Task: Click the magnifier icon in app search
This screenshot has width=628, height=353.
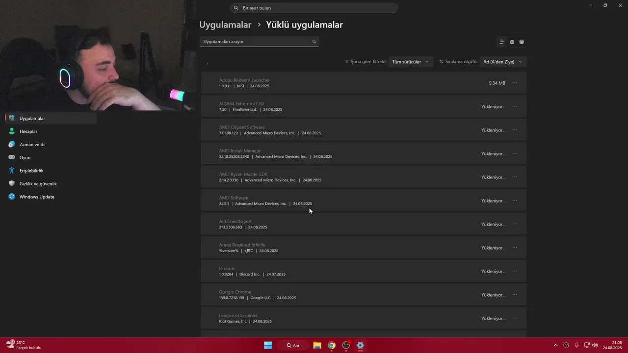Action: point(314,42)
